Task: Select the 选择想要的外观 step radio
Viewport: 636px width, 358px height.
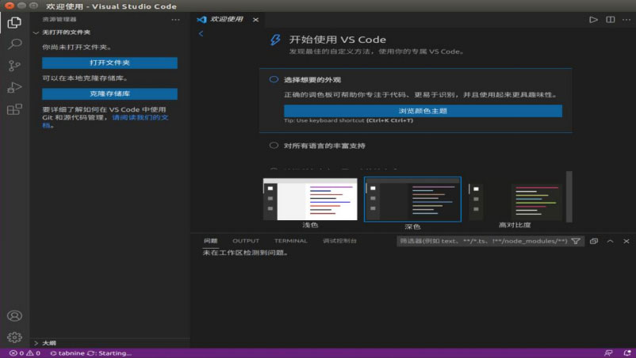Action: click(x=274, y=79)
